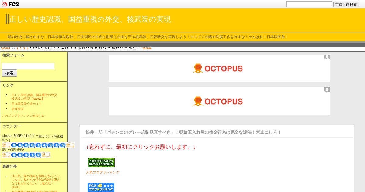Click the >> next month arrow

(x=139, y=48)
